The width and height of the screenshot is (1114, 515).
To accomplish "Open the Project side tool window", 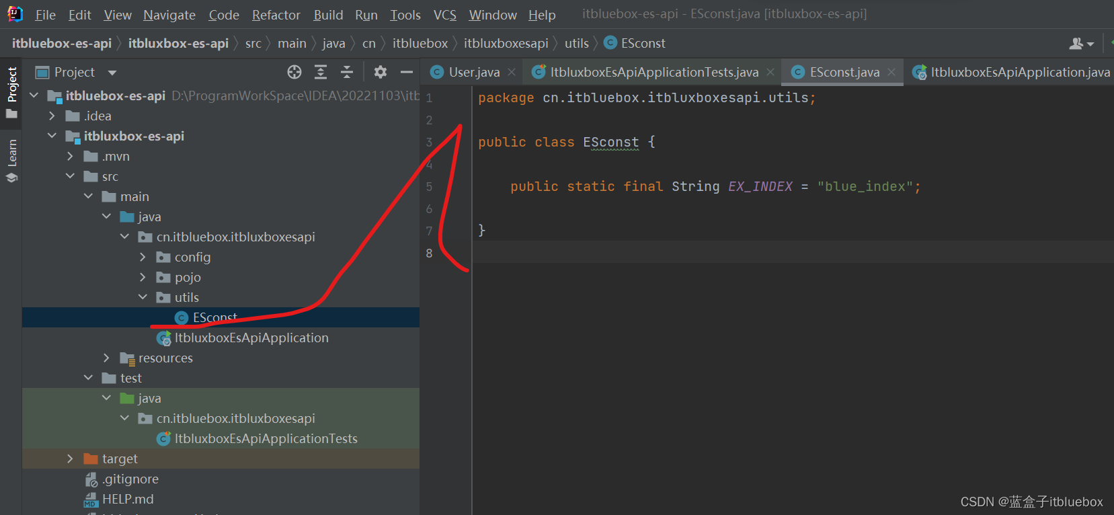I will [11, 91].
